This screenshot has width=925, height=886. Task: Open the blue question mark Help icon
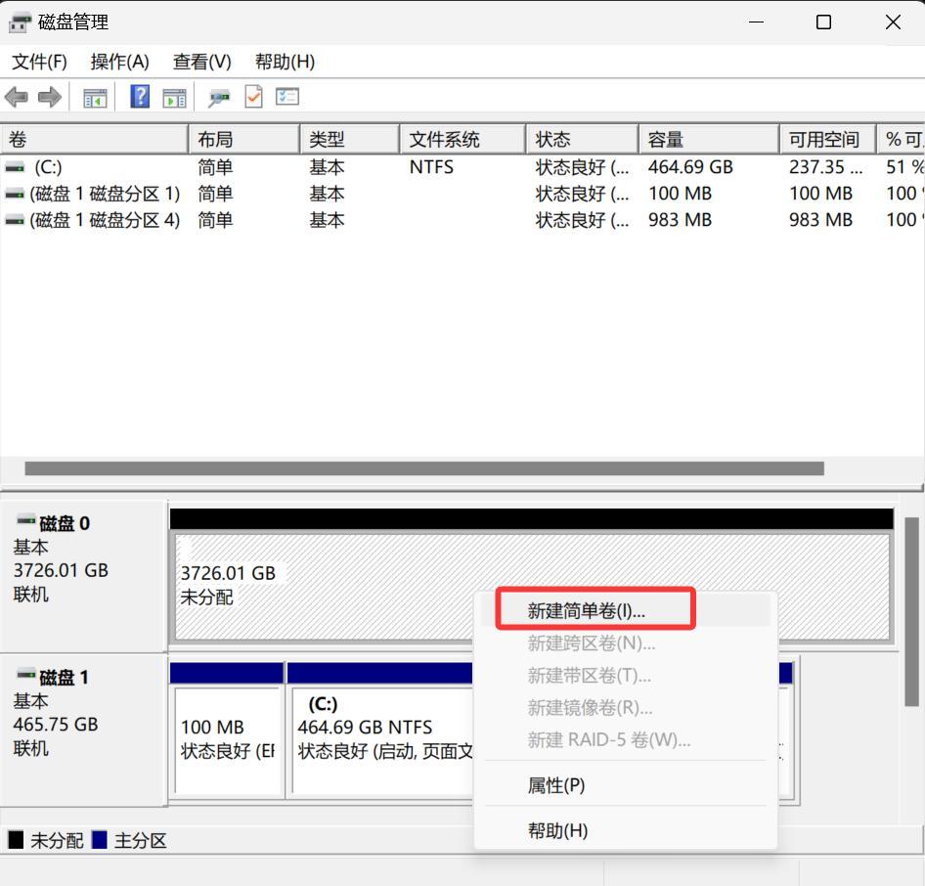point(140,97)
